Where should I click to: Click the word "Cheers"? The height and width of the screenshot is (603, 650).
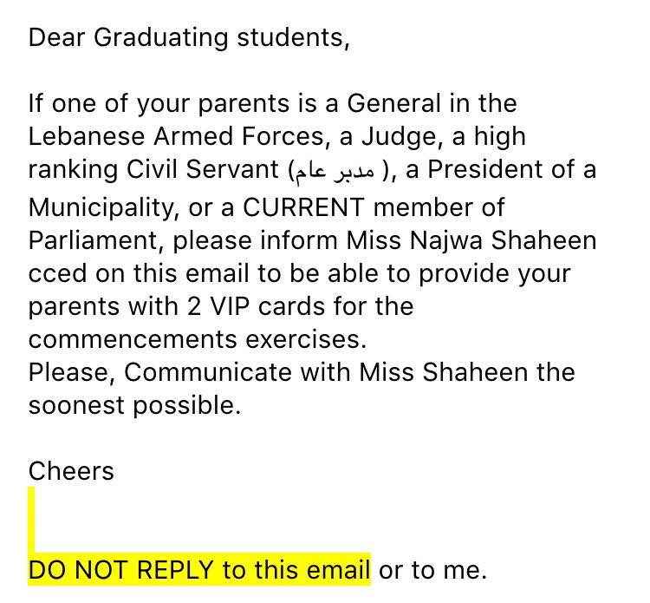(x=71, y=471)
